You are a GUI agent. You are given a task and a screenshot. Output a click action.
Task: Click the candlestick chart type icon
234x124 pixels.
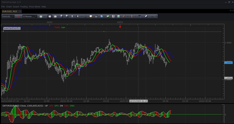41,16
